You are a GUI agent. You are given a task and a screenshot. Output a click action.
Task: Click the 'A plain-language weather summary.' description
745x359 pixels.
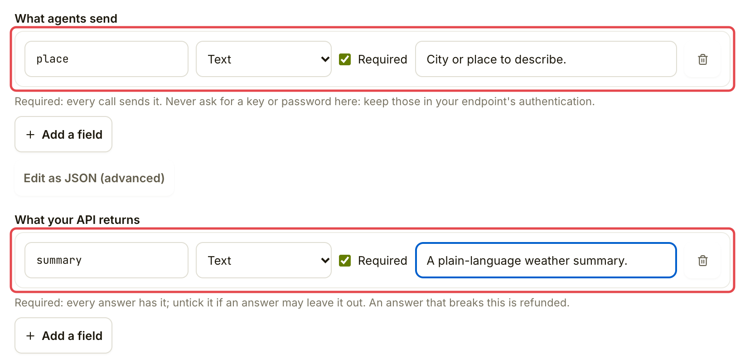point(546,261)
